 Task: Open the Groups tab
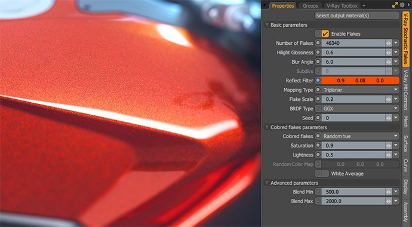pyautogui.click(x=310, y=5)
